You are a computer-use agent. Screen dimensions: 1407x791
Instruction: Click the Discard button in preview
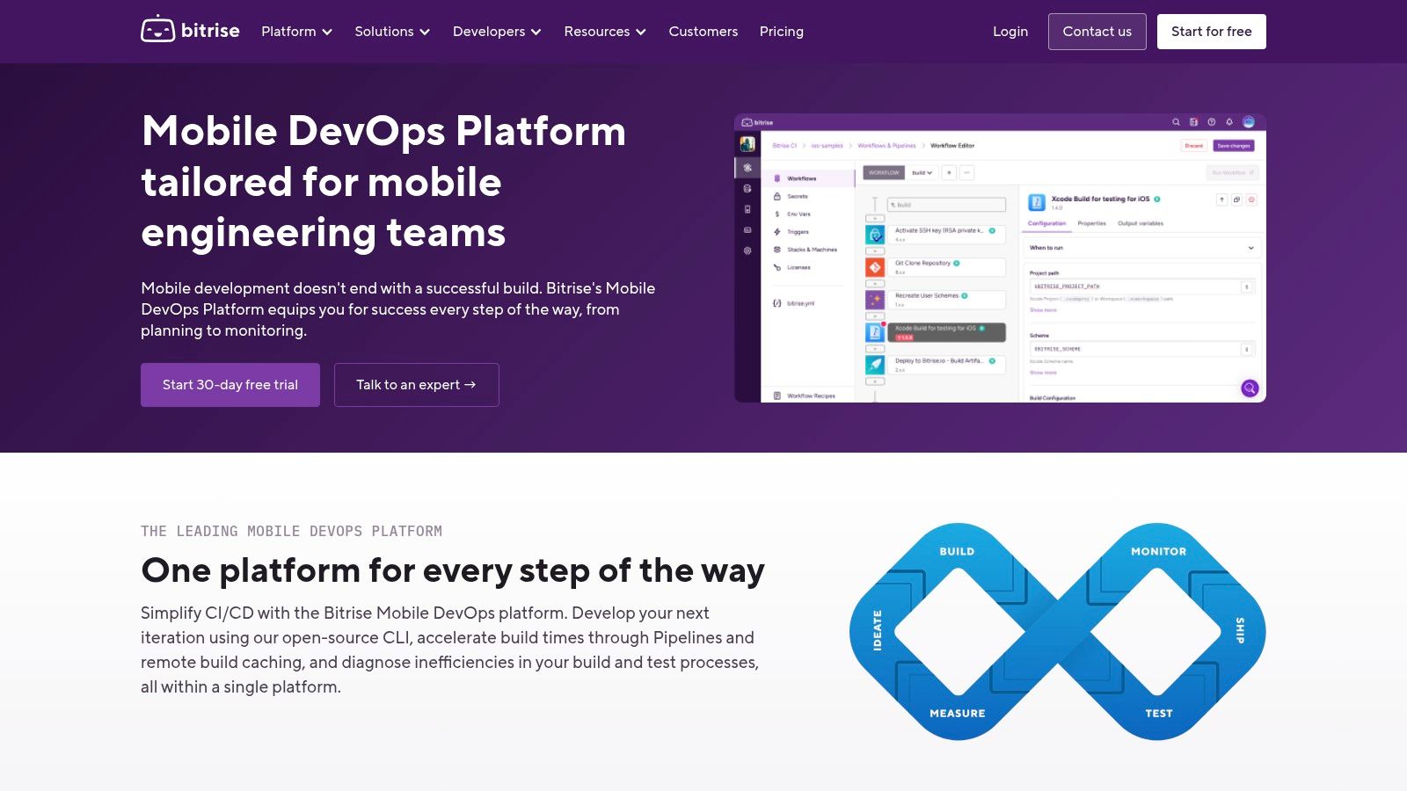[1194, 146]
